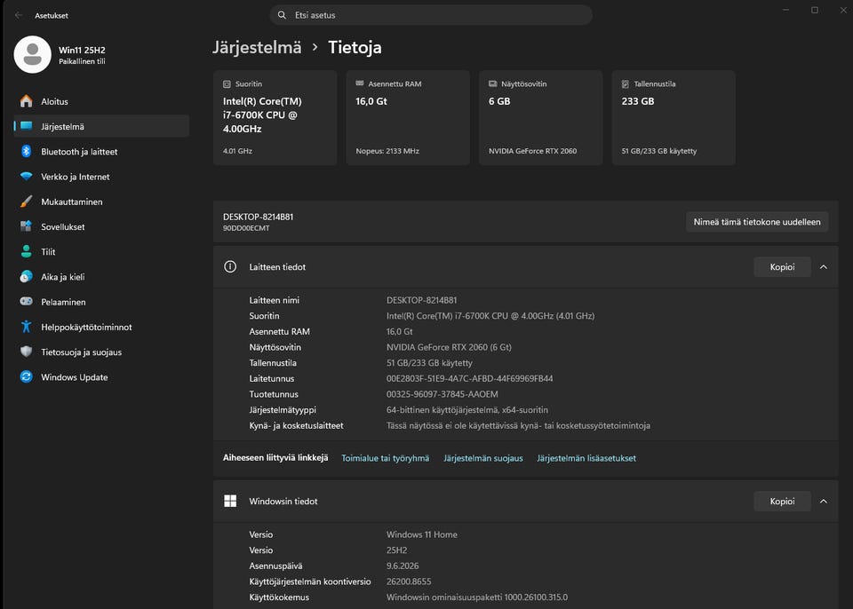Open Aika ja kieli settings

point(101,276)
